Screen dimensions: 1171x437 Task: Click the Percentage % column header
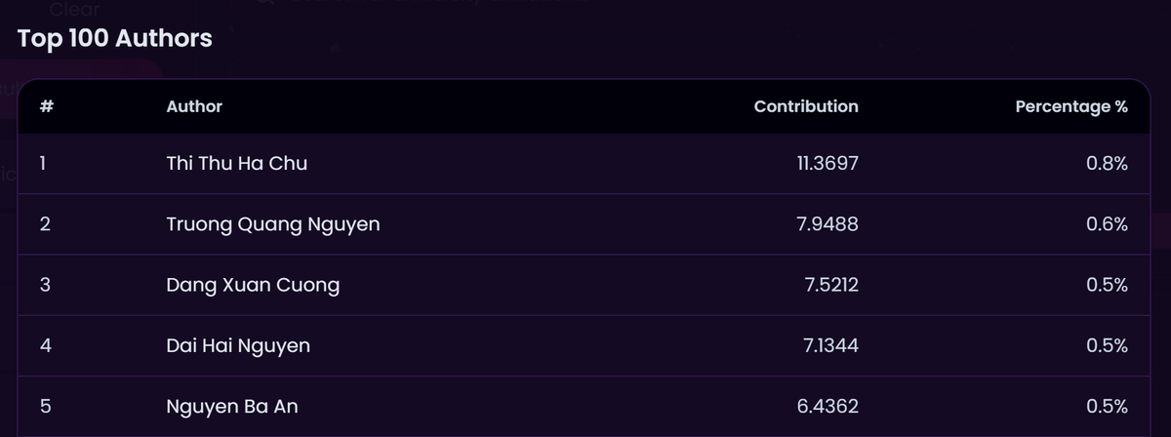click(x=1070, y=106)
